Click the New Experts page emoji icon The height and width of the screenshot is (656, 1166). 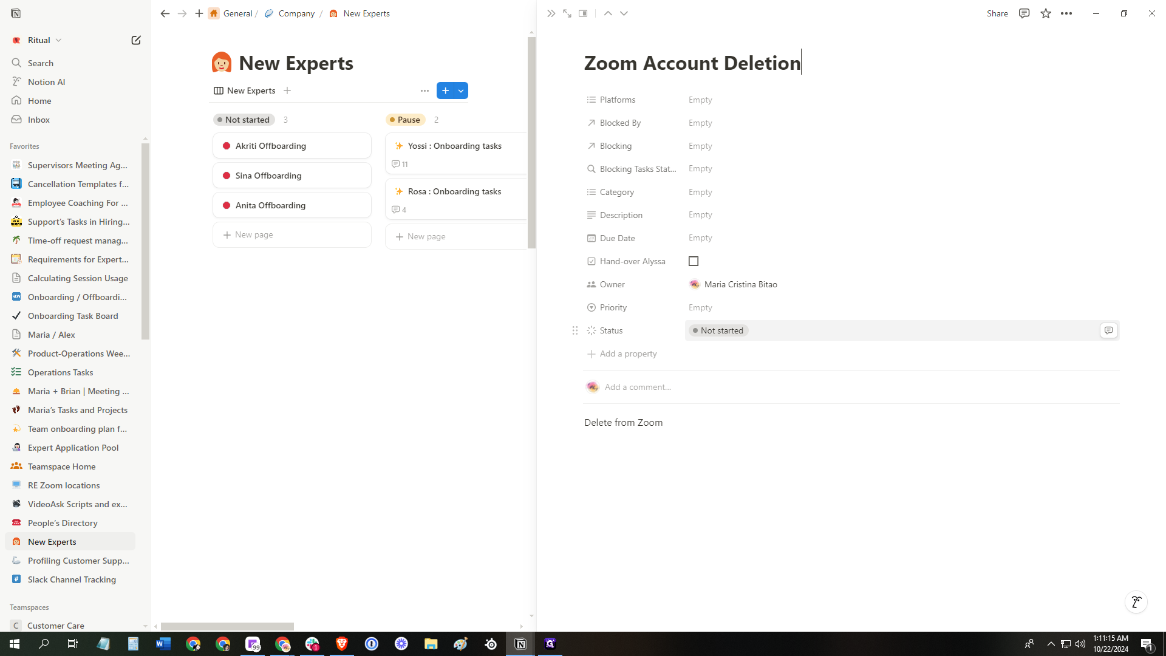tap(222, 63)
